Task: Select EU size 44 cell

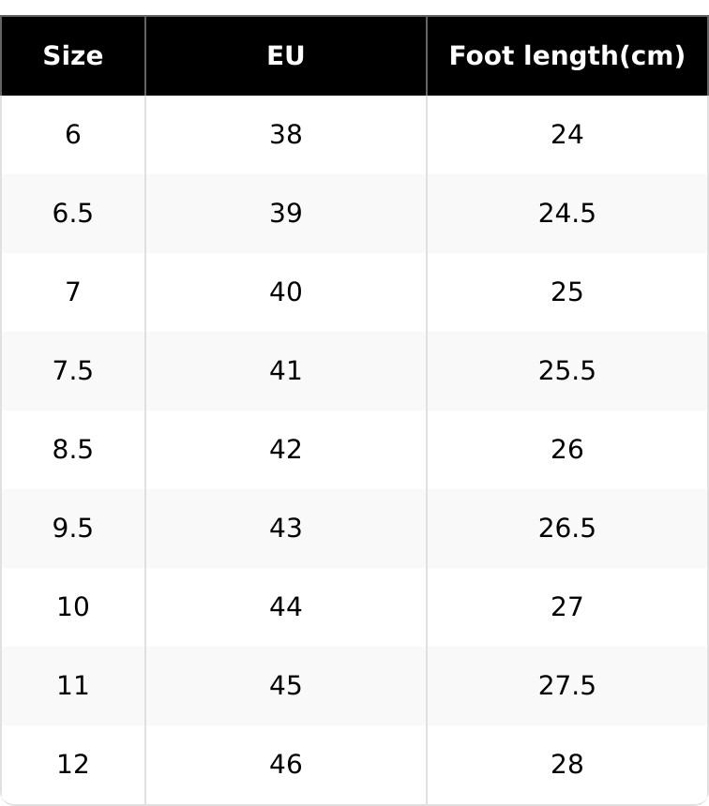Action: pos(286,607)
